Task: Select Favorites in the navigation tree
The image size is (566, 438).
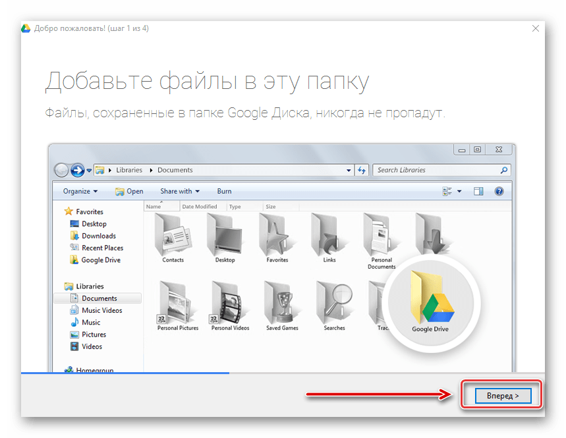Action: coord(84,211)
